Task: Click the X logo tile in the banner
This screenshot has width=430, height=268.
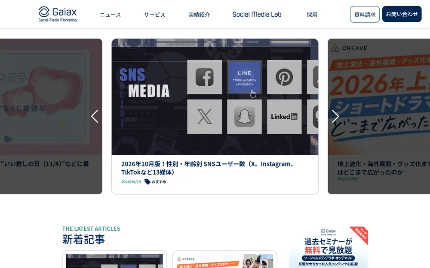Action: click(x=205, y=117)
